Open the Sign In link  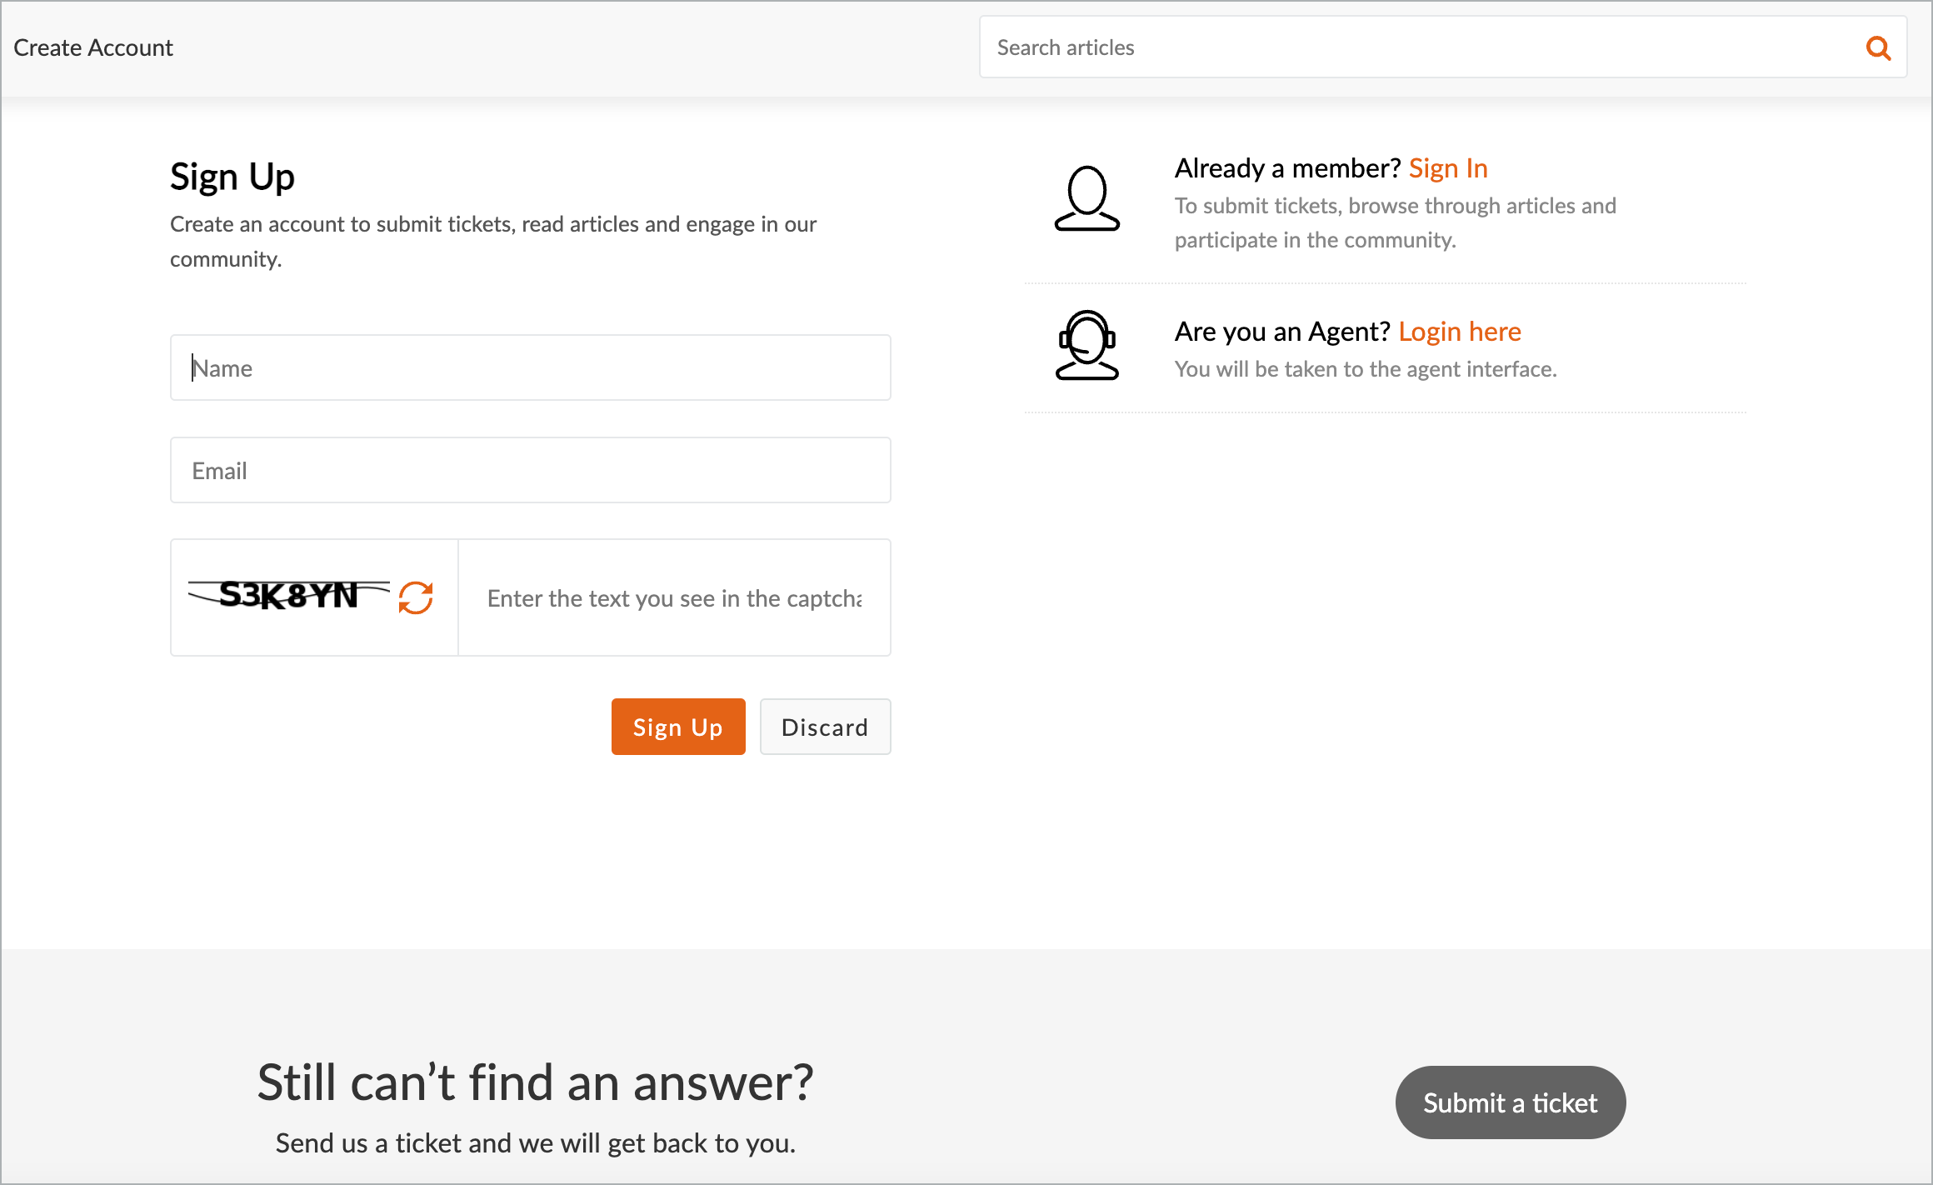(1448, 168)
